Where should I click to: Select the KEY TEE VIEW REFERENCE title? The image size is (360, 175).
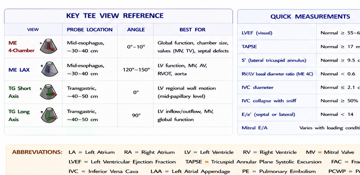tap(115, 16)
